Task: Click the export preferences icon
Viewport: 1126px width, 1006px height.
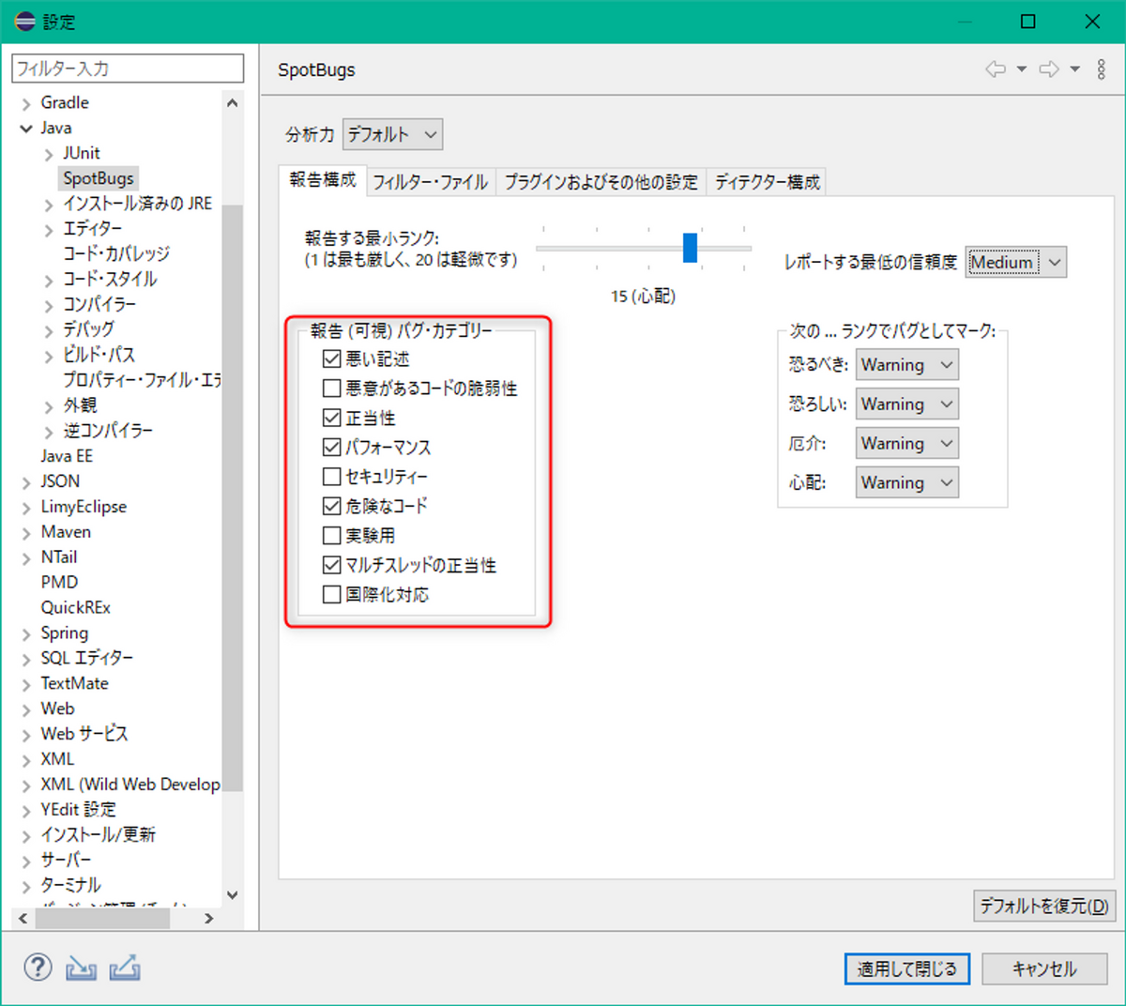Action: pos(125,968)
